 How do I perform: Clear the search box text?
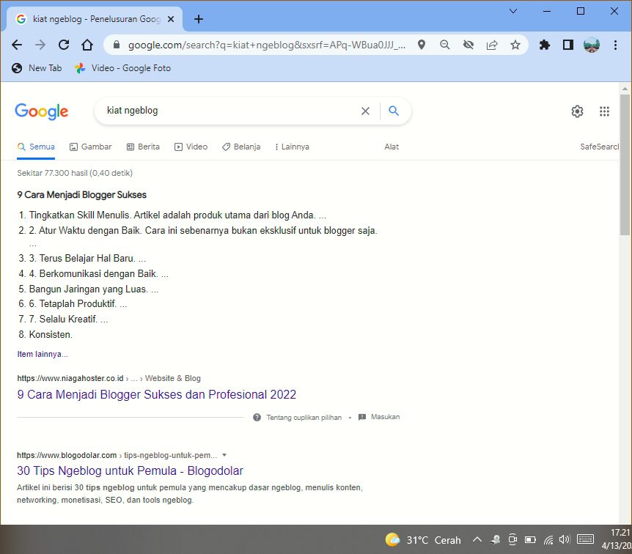point(365,111)
